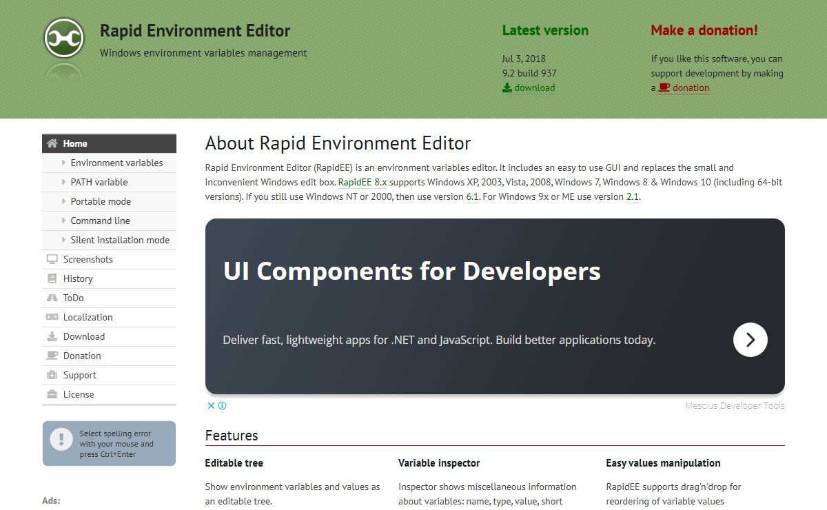Image resolution: width=827 pixels, height=510 pixels.
Task: Click the round arrow button on the ad
Action: [x=751, y=340]
